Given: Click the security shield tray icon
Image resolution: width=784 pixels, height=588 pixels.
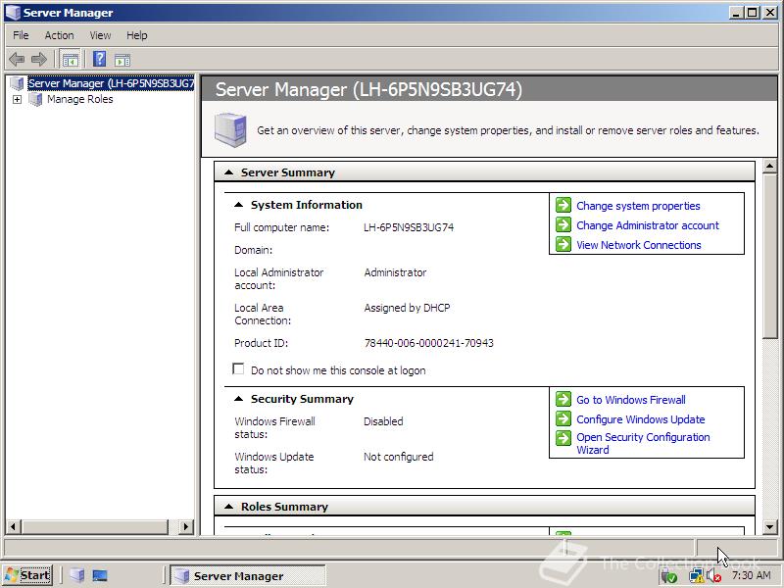Looking at the screenshot, I should [669, 576].
